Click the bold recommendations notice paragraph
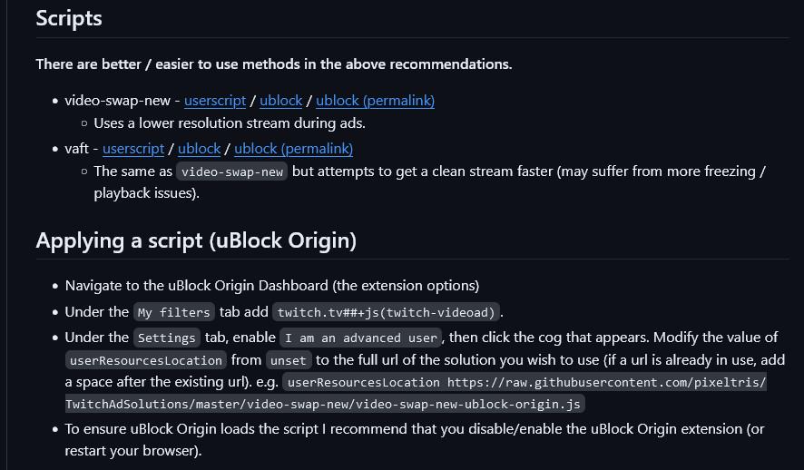 [x=274, y=64]
